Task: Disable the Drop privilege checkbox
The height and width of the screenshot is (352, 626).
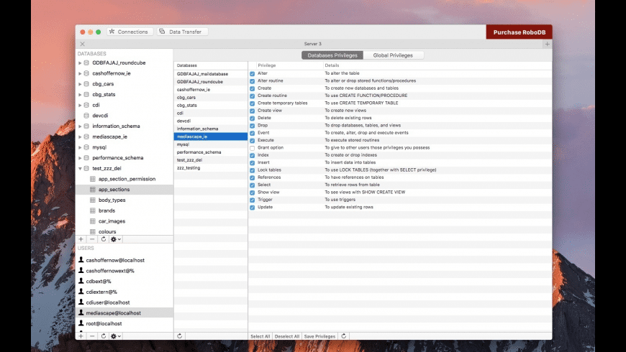Action: 253,126
